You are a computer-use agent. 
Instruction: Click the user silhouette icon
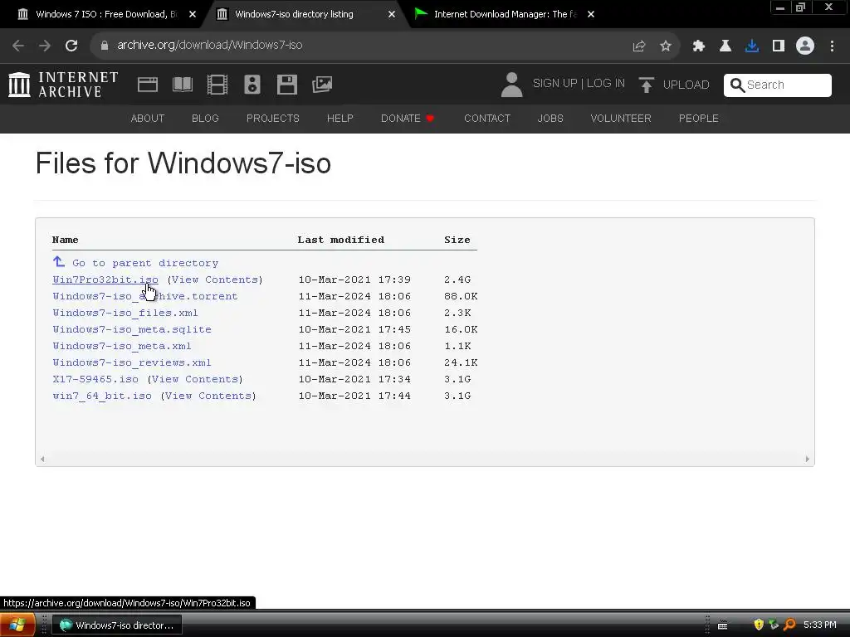coord(511,85)
